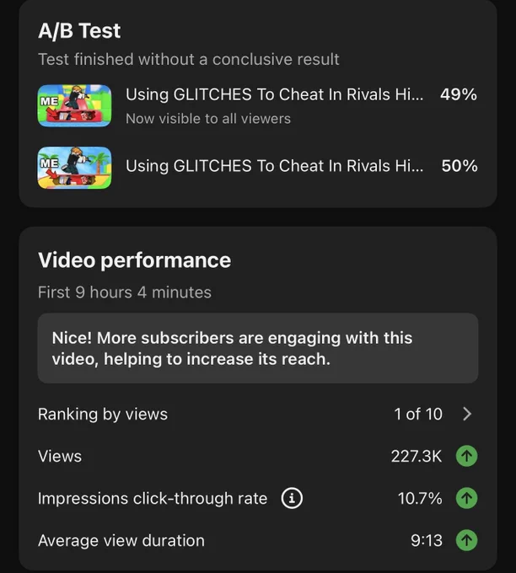Tap the 50% result value
Viewport: 516px width, 573px height.
(x=460, y=166)
